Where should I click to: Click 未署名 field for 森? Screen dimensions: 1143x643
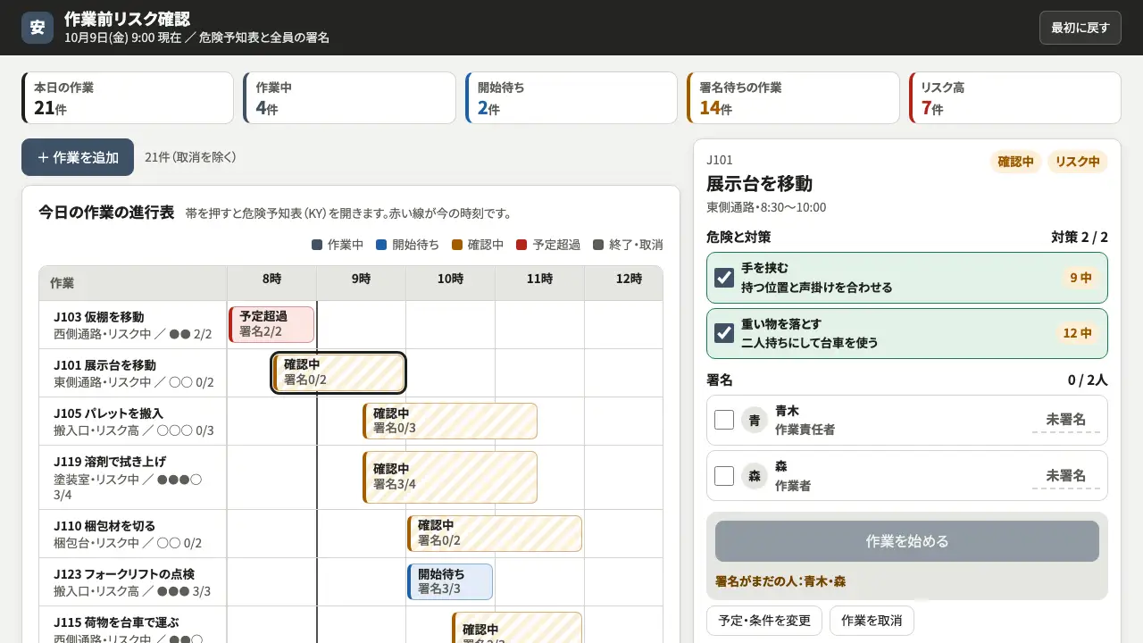tap(1065, 475)
